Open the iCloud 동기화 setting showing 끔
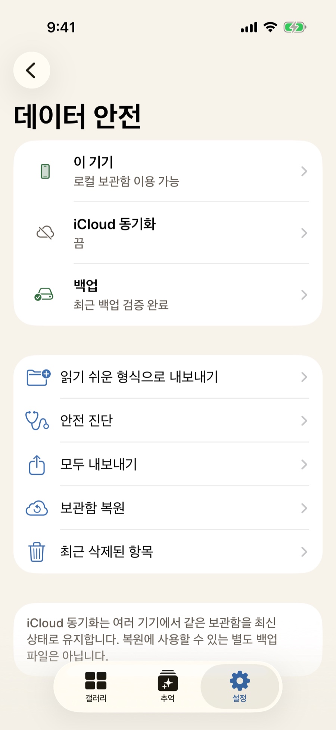The image size is (336, 730). tap(168, 233)
